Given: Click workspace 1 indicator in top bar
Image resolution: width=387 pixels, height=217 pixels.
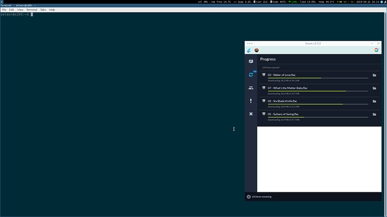Looking at the screenshot, I should click(x=2, y=2).
